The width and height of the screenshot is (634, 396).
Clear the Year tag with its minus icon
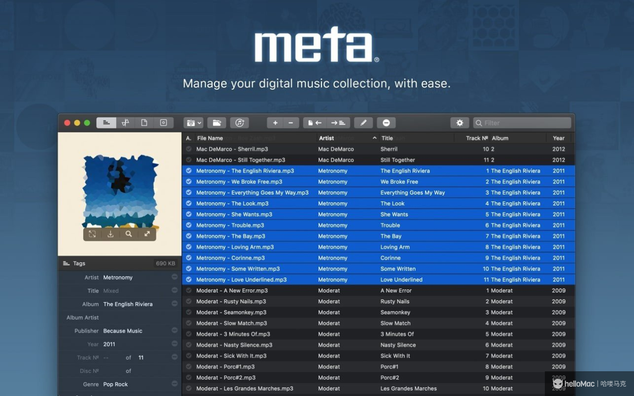[174, 344]
